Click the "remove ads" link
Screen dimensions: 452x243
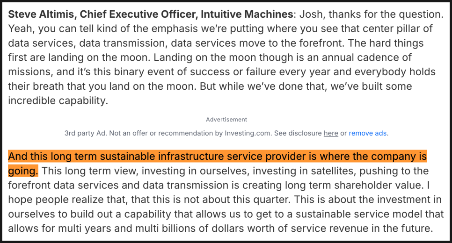click(367, 133)
